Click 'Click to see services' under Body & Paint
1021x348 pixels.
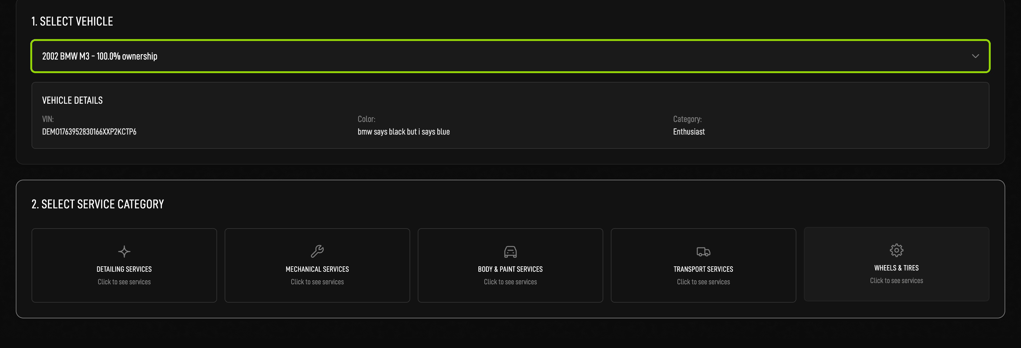coord(510,282)
